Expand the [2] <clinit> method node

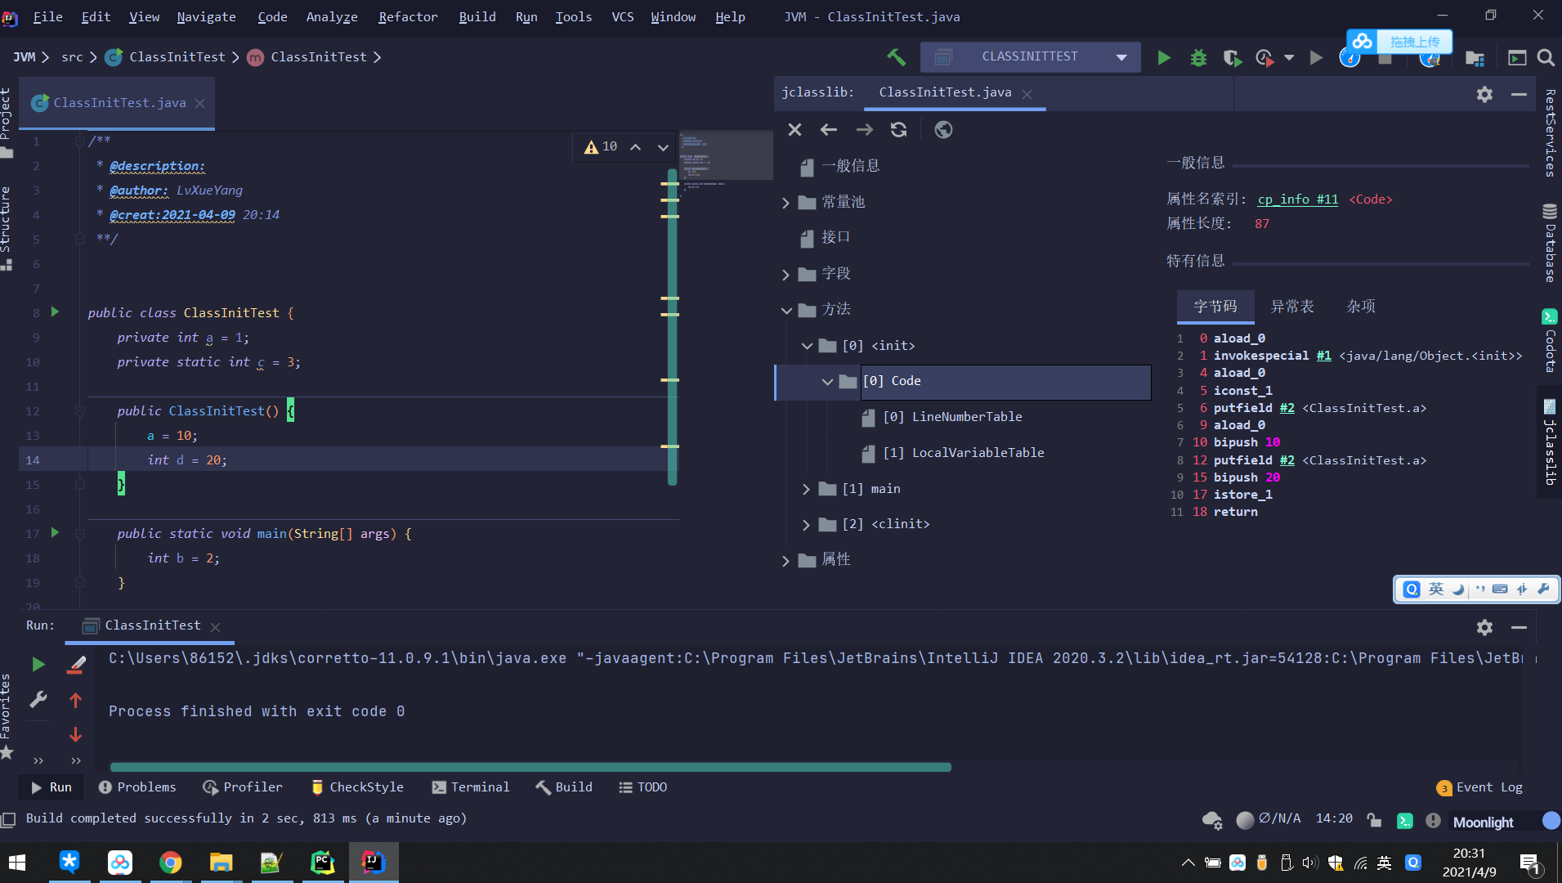[x=806, y=525]
